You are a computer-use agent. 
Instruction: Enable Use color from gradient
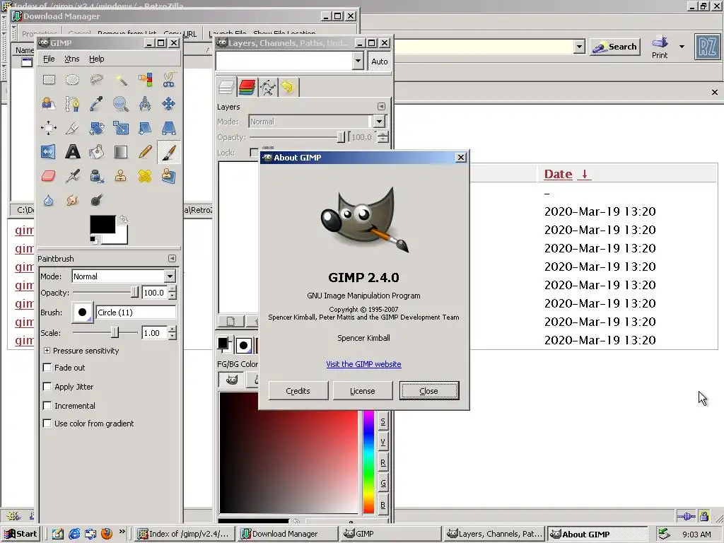[47, 424]
